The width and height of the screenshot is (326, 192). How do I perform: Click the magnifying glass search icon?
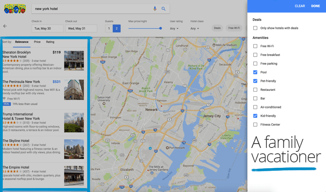(x=164, y=9)
